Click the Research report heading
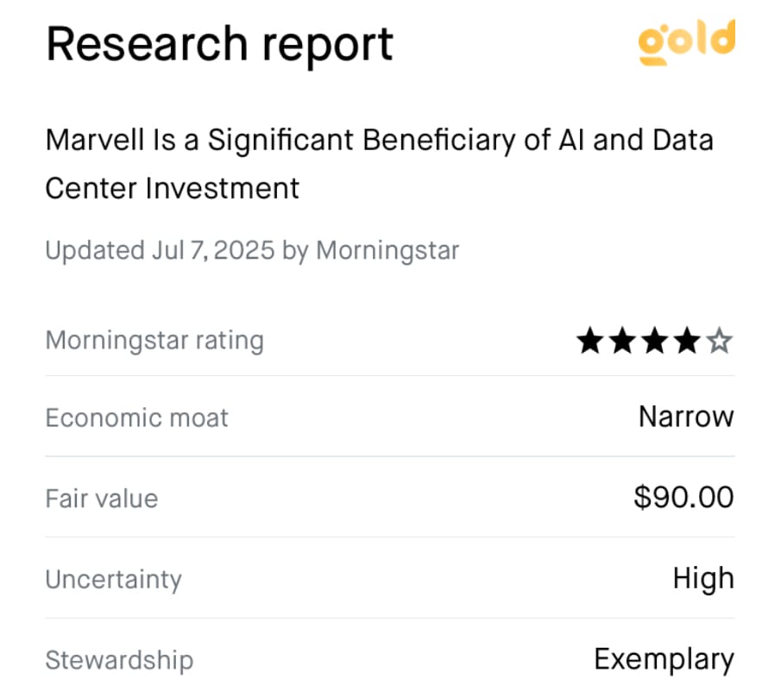 click(220, 46)
